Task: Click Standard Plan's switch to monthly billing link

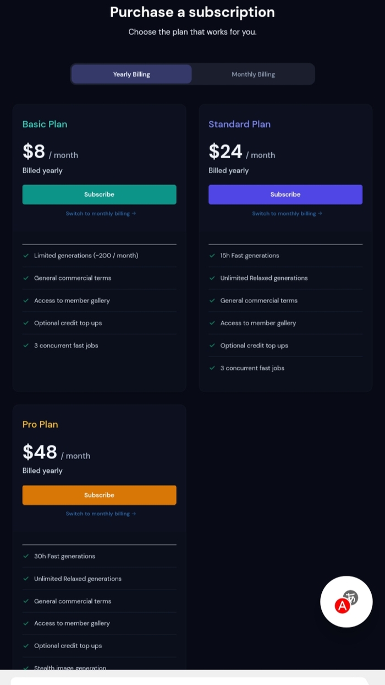Action: 287,214
